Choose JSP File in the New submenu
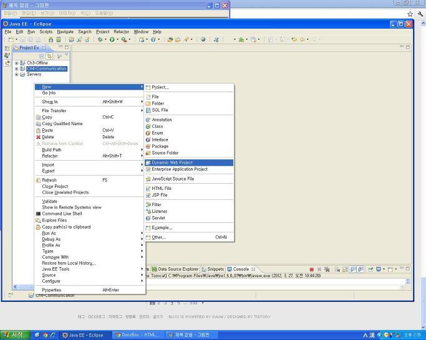This screenshot has width=426, height=340. click(x=189, y=195)
